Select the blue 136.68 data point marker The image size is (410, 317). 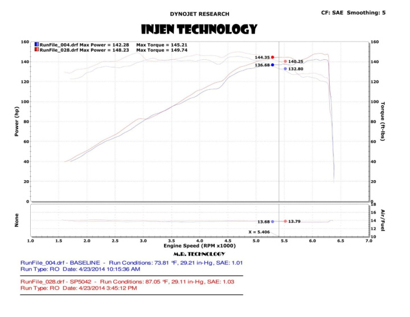[x=272, y=65]
